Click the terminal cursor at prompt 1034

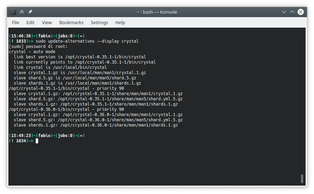point(37,141)
